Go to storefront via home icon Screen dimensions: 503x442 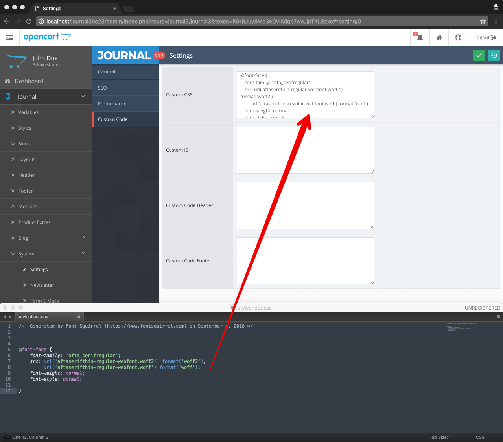(x=439, y=37)
